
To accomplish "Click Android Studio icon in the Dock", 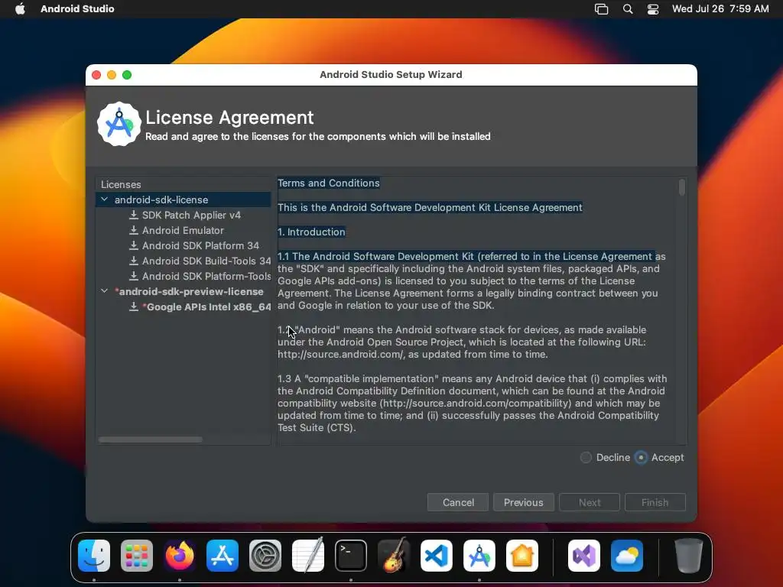I will pos(479,556).
